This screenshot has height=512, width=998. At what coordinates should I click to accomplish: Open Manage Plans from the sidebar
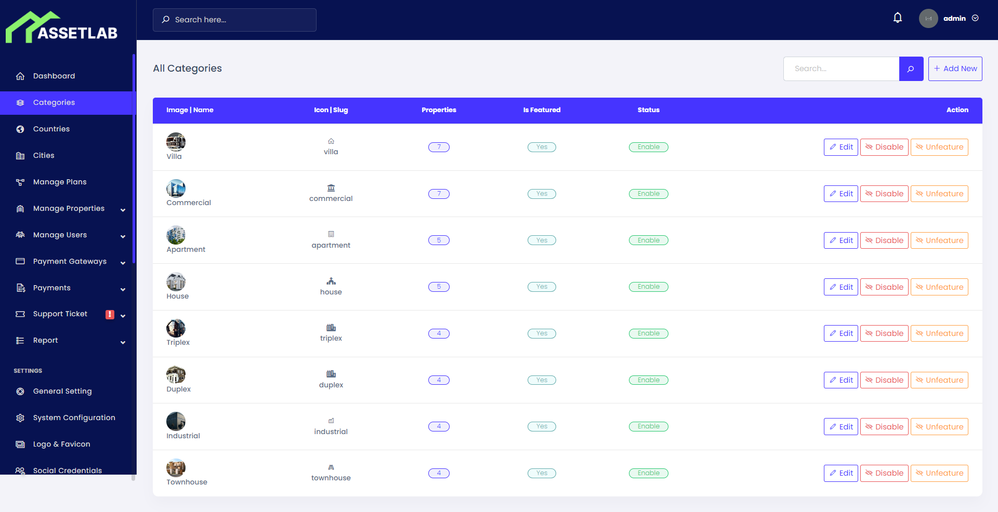tap(59, 182)
